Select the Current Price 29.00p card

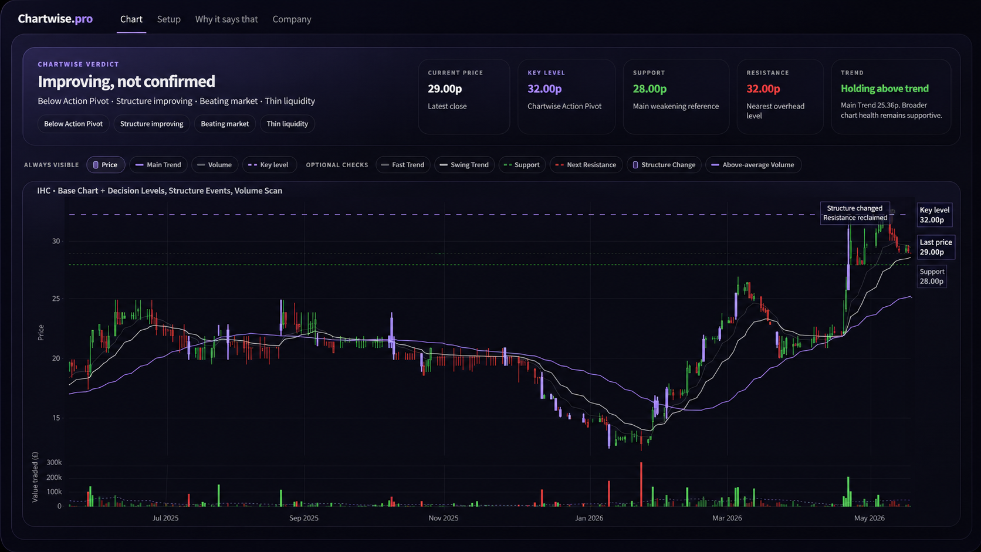coord(464,97)
